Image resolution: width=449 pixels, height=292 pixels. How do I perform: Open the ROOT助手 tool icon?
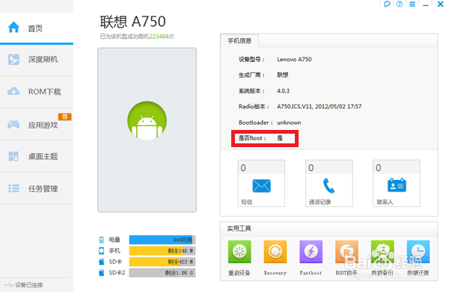pyautogui.click(x=346, y=252)
